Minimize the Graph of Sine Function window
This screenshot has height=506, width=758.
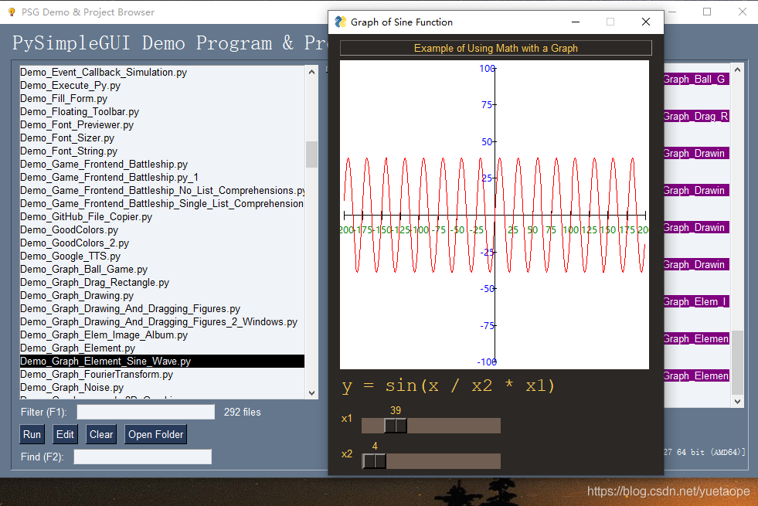point(576,22)
